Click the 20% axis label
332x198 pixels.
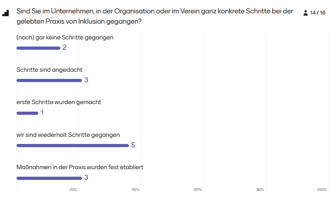coord(73,190)
